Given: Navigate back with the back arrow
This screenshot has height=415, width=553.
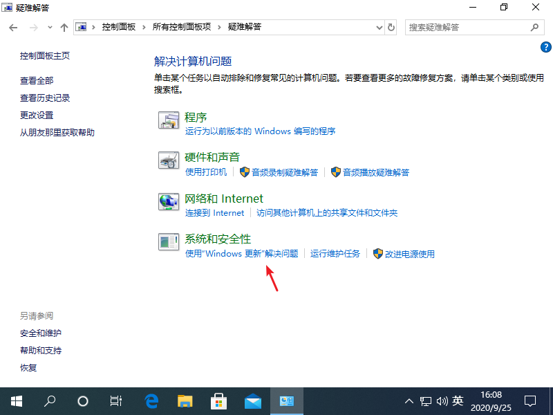Looking at the screenshot, I should (x=14, y=27).
